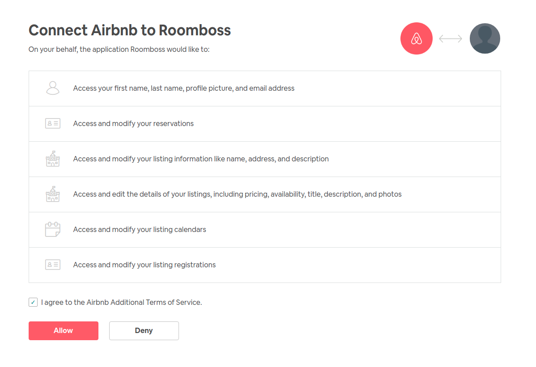Click the "Connect Airbnb to Roomboss" heading
This screenshot has height=367, width=536.
click(130, 30)
